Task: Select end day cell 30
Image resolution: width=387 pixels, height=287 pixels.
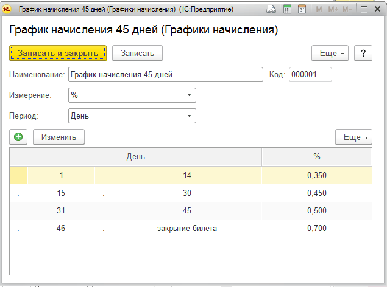Action: 187,193
